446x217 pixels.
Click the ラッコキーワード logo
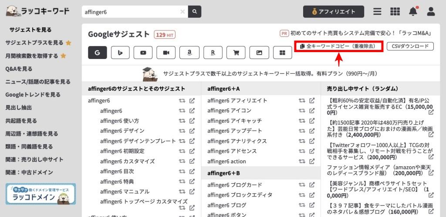click(37, 11)
